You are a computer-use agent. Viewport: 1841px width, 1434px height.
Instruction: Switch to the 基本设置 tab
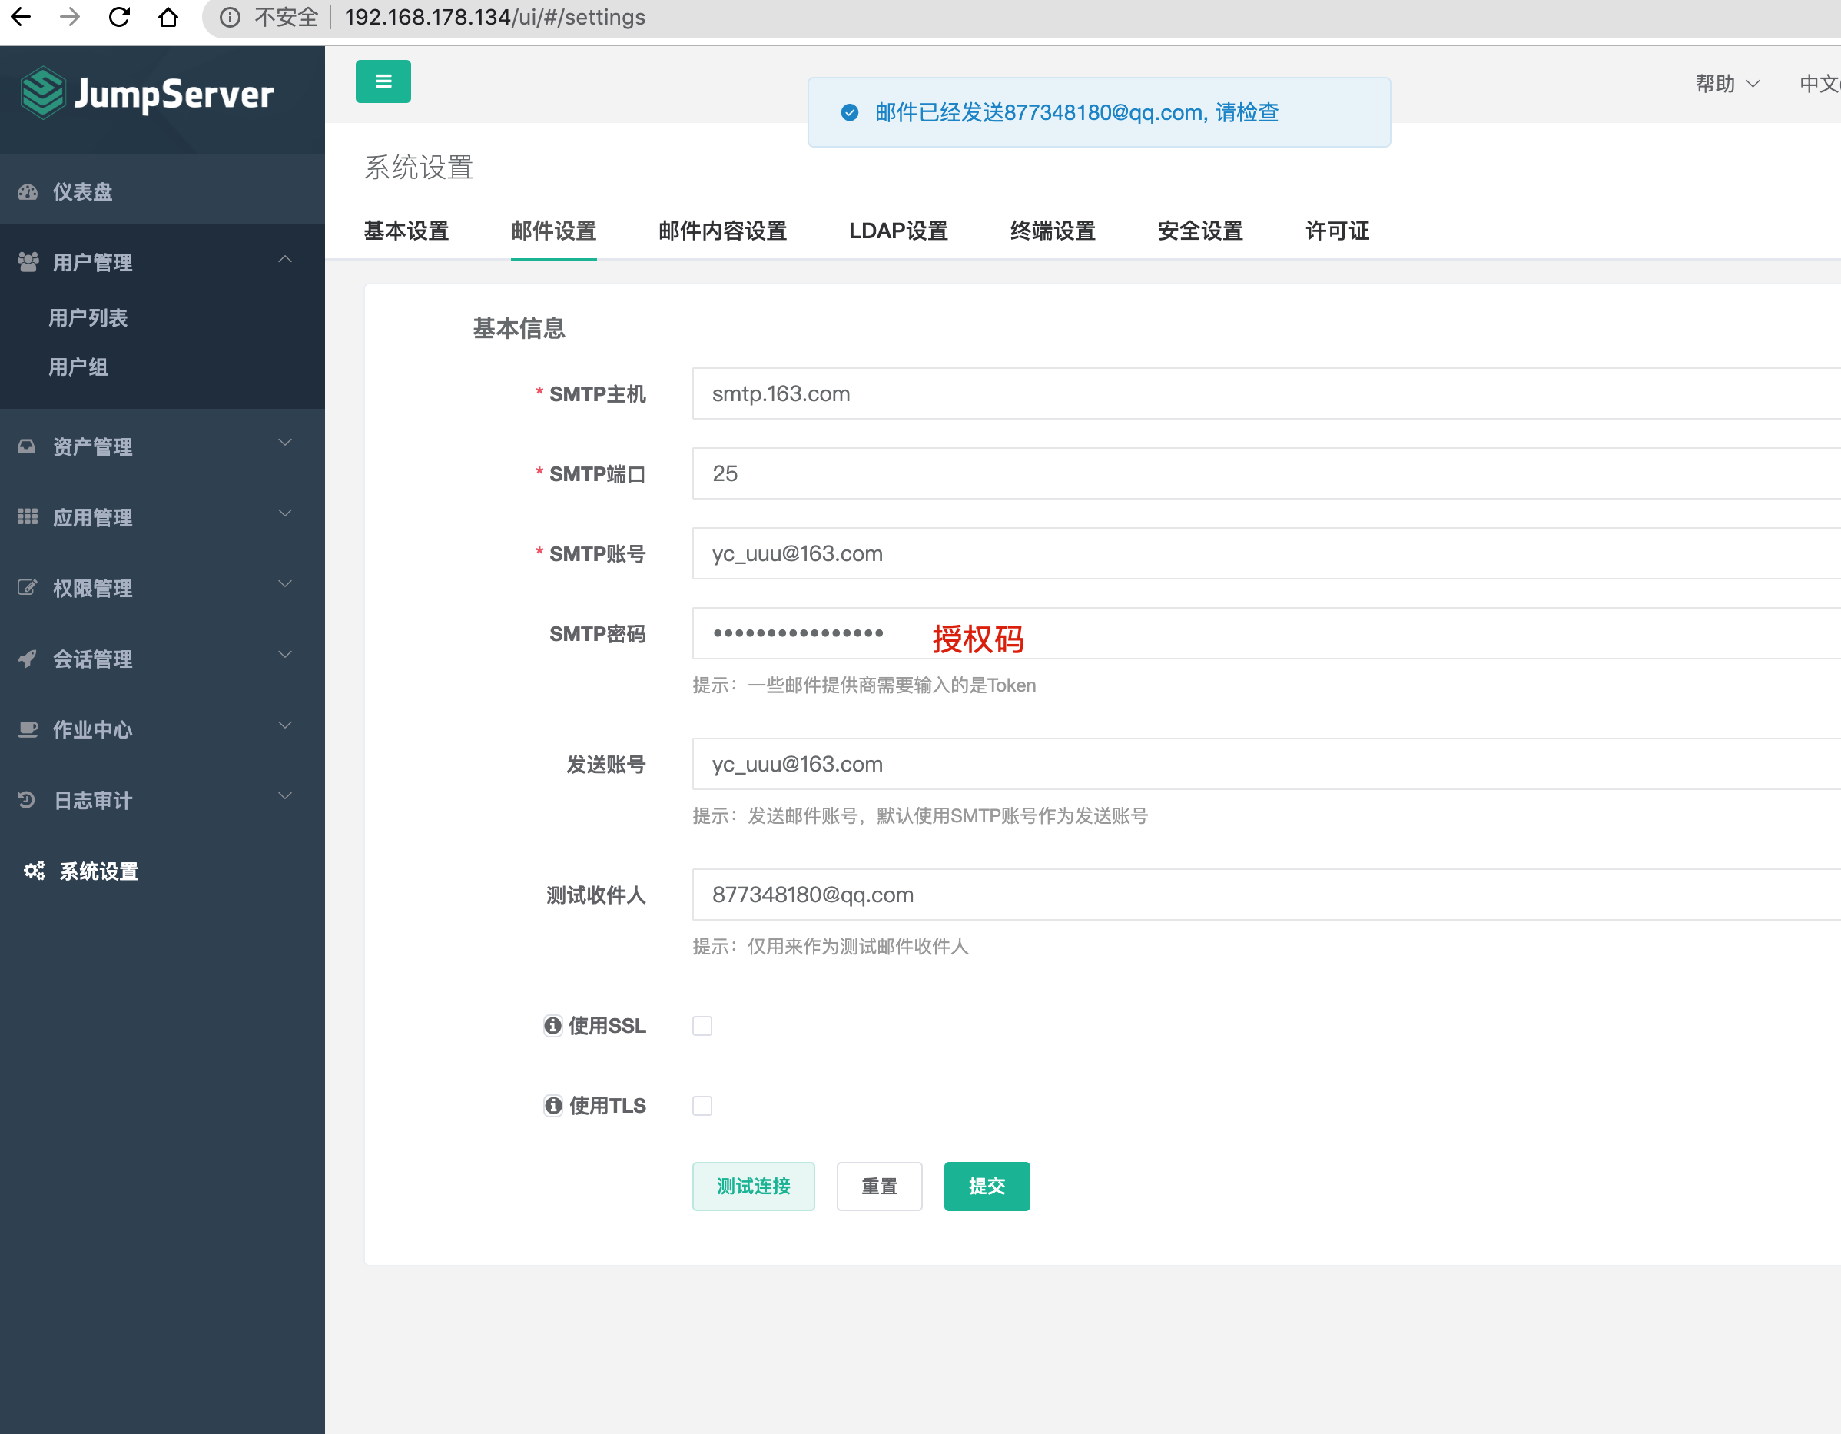406,231
